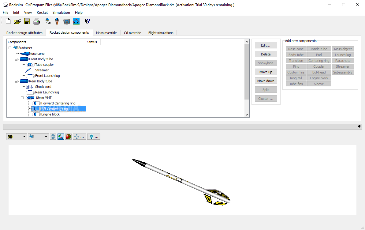Click the rocket-on-launch-pad prepare icon in toolbar

[x=48, y=21]
